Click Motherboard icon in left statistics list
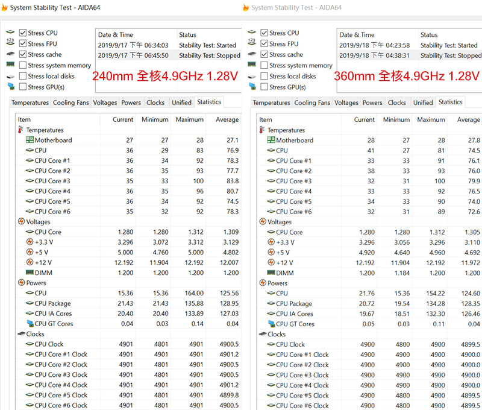482x410 pixels. (30, 140)
